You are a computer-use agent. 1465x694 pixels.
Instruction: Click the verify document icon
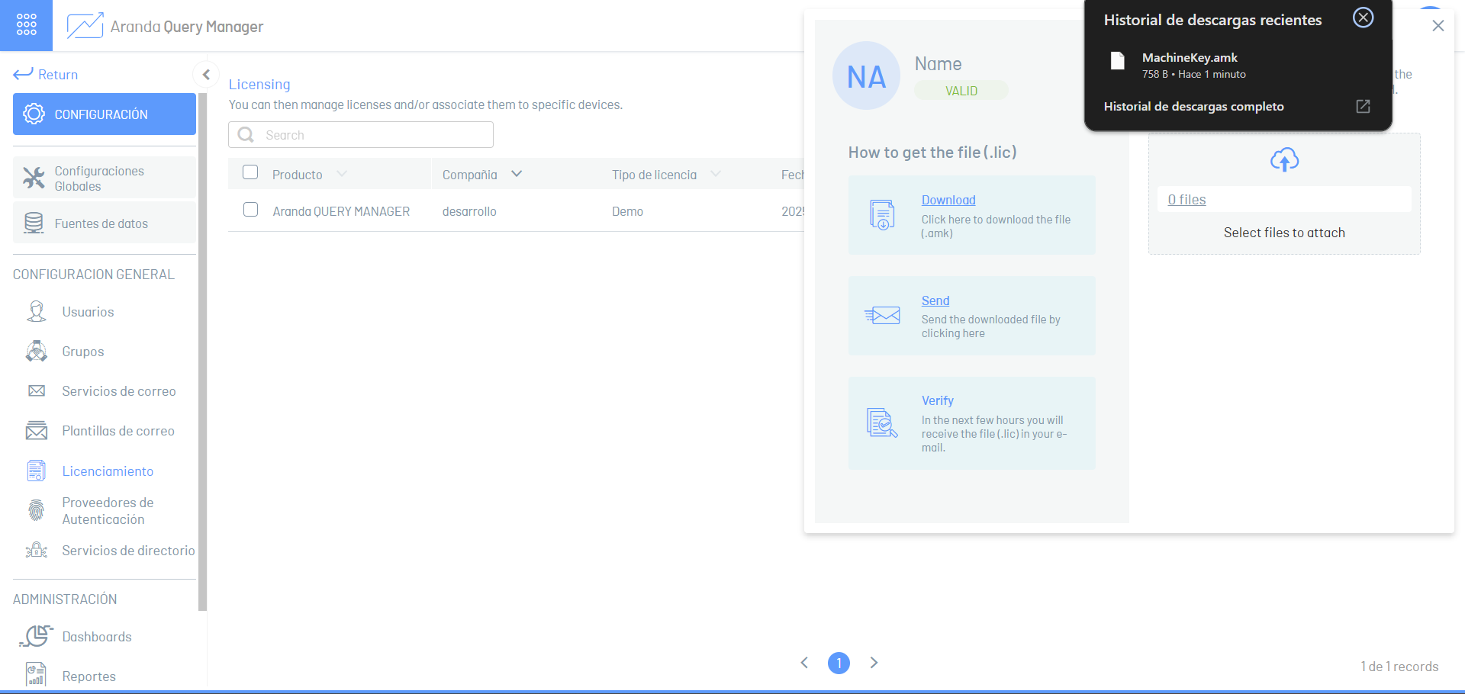(x=882, y=423)
